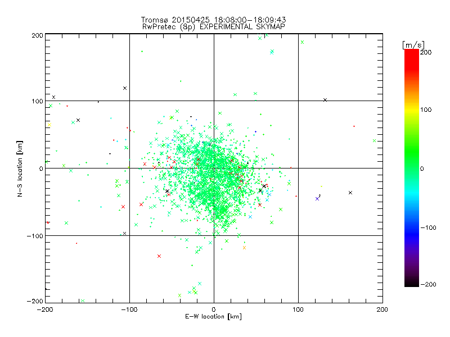Image resolution: width=450 pixels, height=337 pixels.
Task: Click the subtitle 'RwPretec (8p) EXPERIMENTAL SKYMAP'
Action: (x=213, y=27)
